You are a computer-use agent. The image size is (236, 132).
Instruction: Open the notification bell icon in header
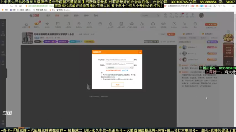point(187,15)
